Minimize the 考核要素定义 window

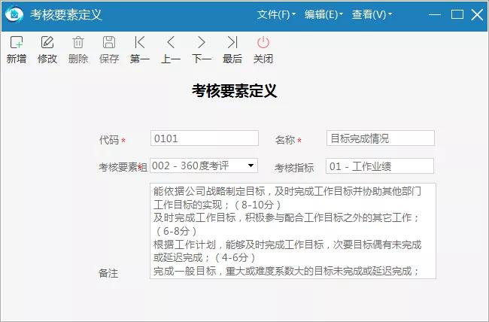[x=434, y=14]
